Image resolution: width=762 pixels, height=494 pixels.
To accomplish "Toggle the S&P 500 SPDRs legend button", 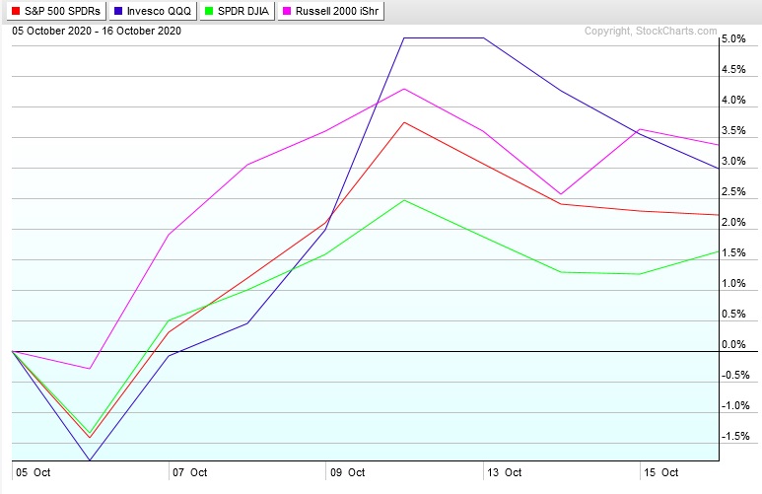I will click(x=56, y=11).
